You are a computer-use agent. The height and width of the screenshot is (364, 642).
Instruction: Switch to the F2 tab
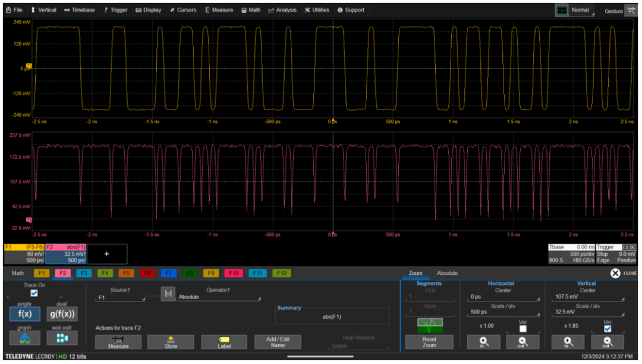click(x=62, y=273)
